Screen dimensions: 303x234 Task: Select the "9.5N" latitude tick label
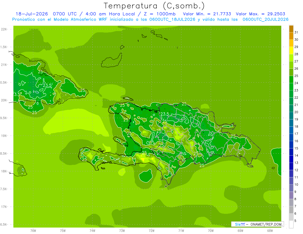4,118
